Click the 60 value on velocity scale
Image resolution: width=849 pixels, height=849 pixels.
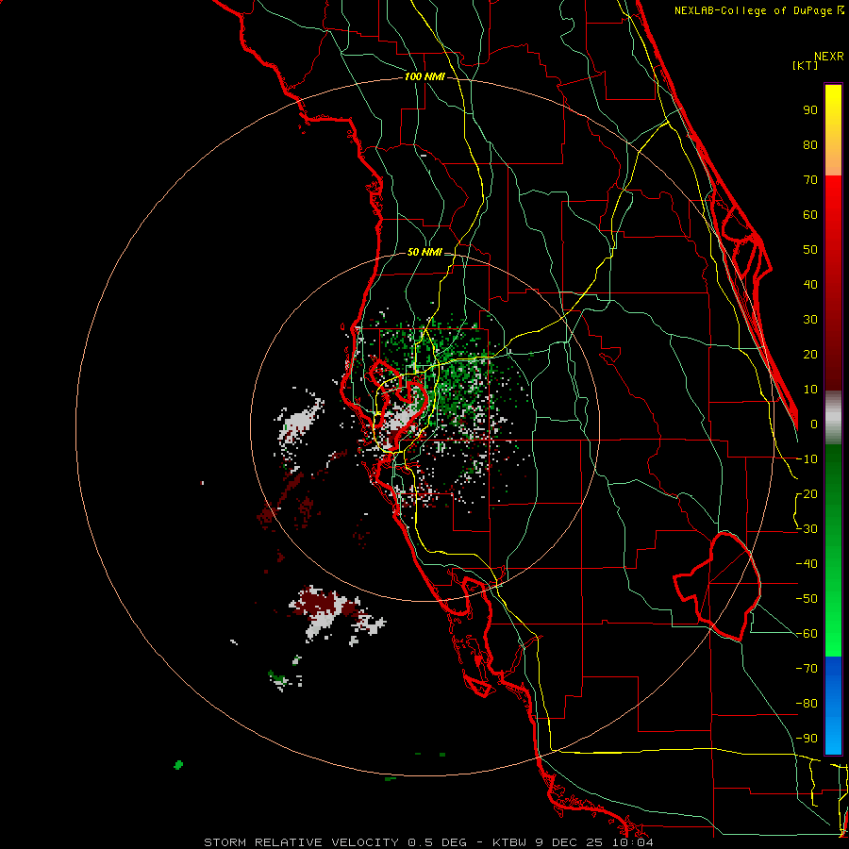click(810, 214)
